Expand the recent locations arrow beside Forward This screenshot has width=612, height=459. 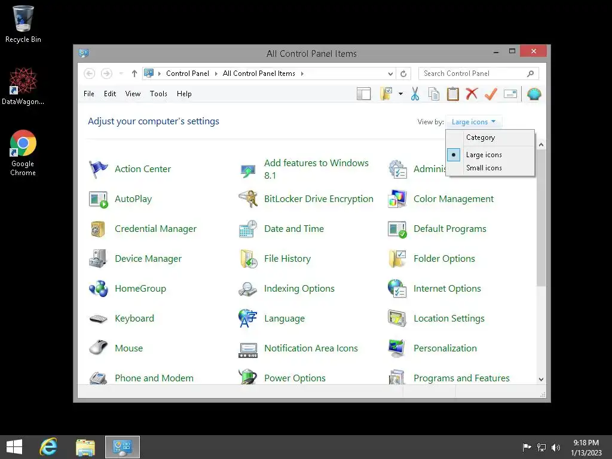coord(121,74)
